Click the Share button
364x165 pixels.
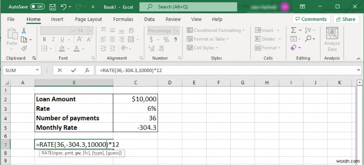click(346, 19)
